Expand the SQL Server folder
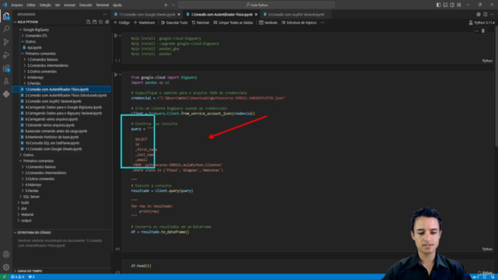498x280 pixels. (31, 197)
